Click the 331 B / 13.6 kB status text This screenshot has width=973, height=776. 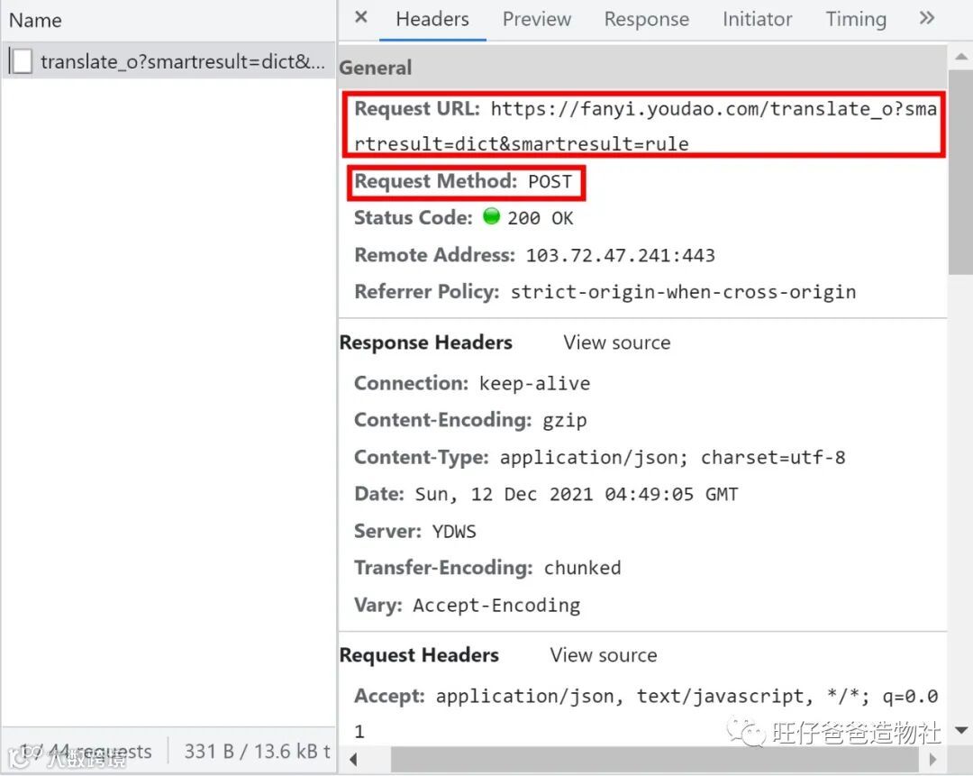click(x=257, y=751)
